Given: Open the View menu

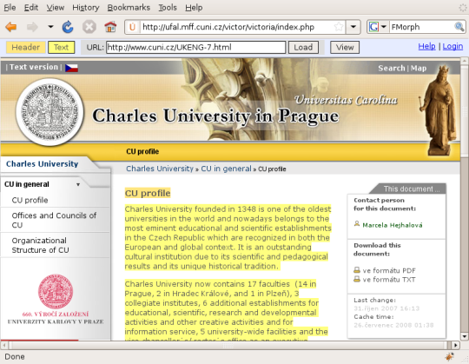Looking at the screenshot, I should [56, 8].
